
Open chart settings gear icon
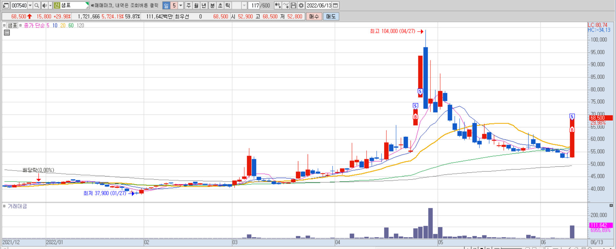click(301, 6)
